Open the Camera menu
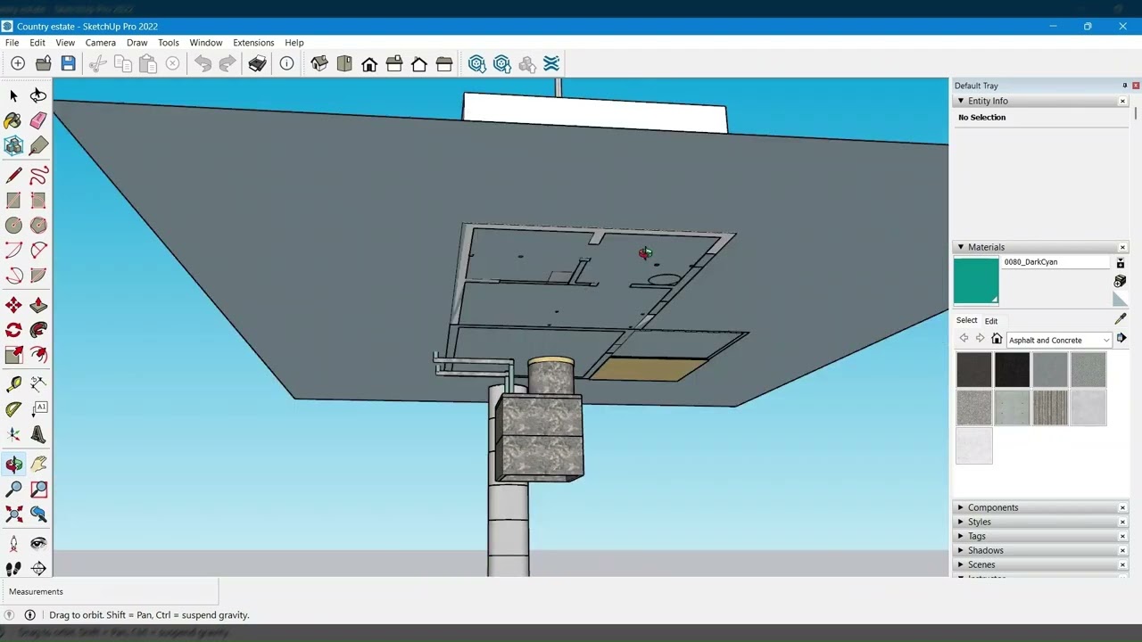Screen dimensions: 1142x642 click(x=101, y=43)
